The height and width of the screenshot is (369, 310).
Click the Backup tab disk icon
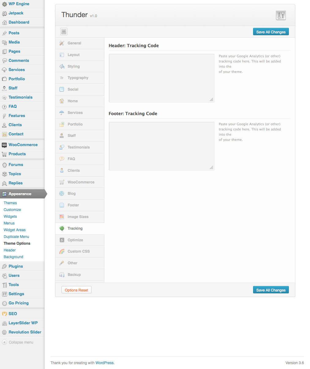[x=62, y=275]
